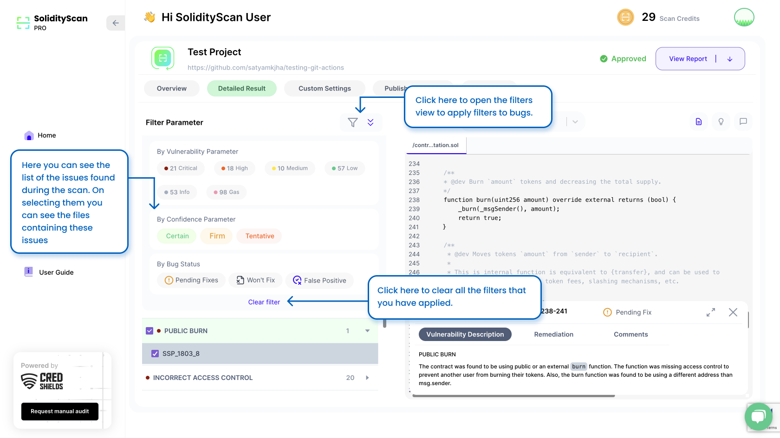Collapse sidebar with back arrow button
Image resolution: width=780 pixels, height=438 pixels.
coord(116,23)
